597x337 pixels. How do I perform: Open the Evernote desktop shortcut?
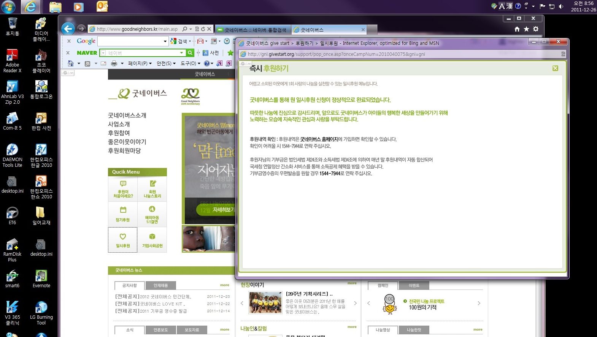41,279
